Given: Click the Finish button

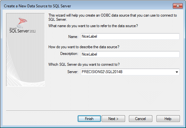Looking at the screenshot, I should 89,118.
